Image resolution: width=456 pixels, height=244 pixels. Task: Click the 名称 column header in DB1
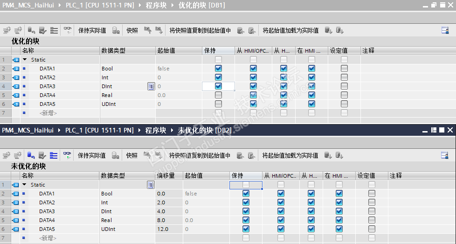point(60,50)
